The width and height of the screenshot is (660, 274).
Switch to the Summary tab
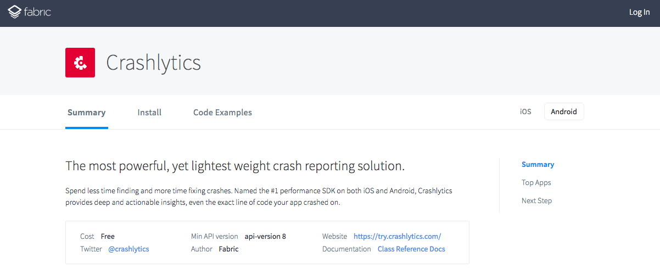86,113
